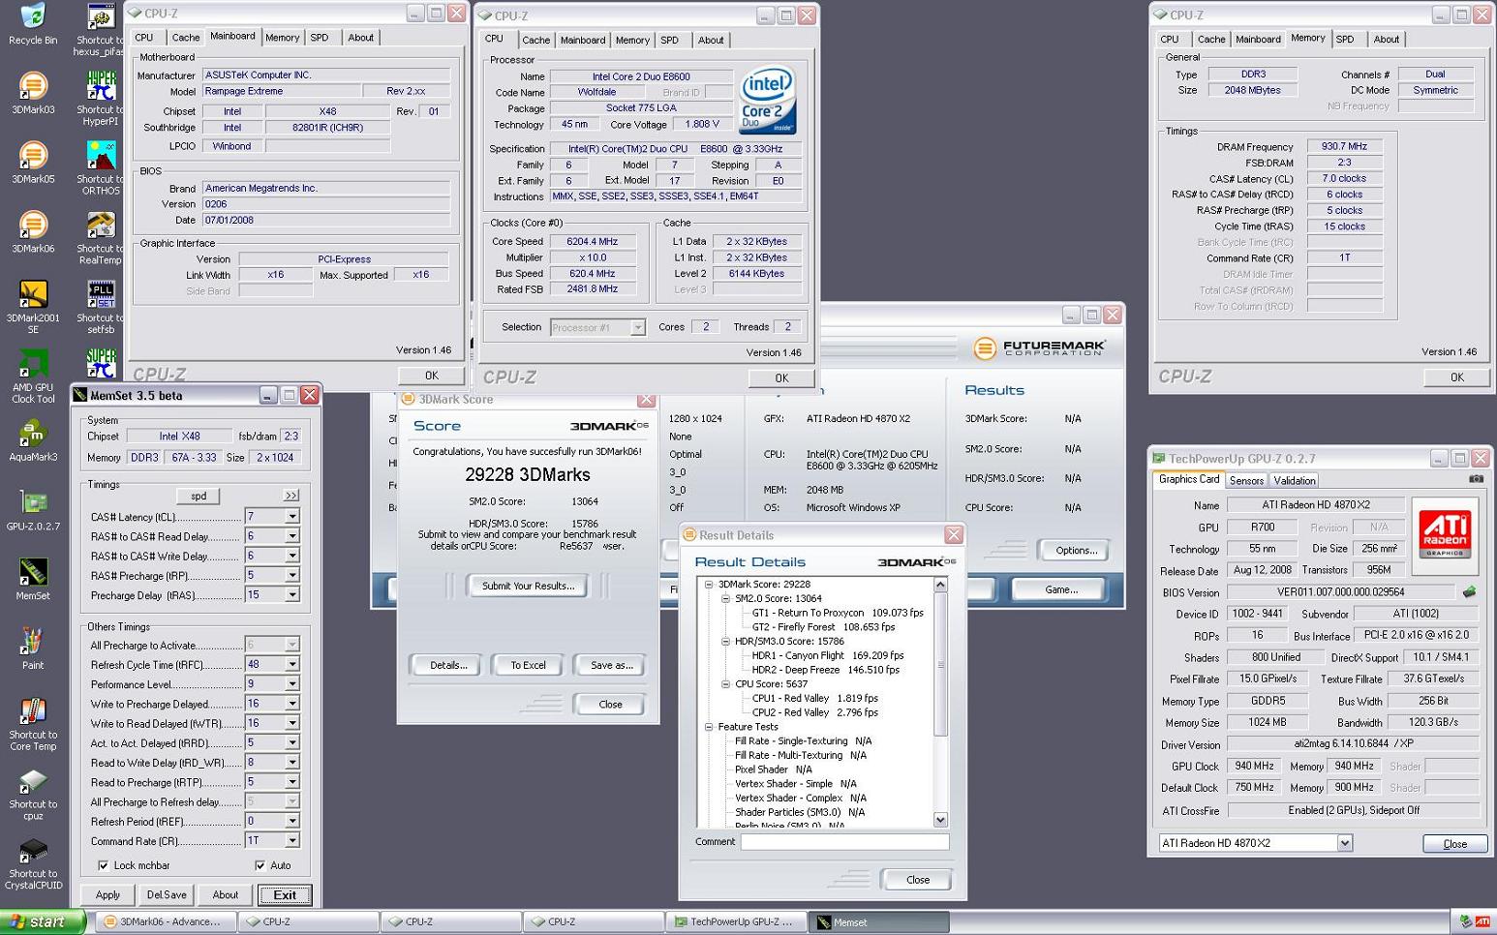The width and height of the screenshot is (1497, 935).
Task: Open Shortcut to hexus_pifast icon
Action: click(x=101, y=29)
